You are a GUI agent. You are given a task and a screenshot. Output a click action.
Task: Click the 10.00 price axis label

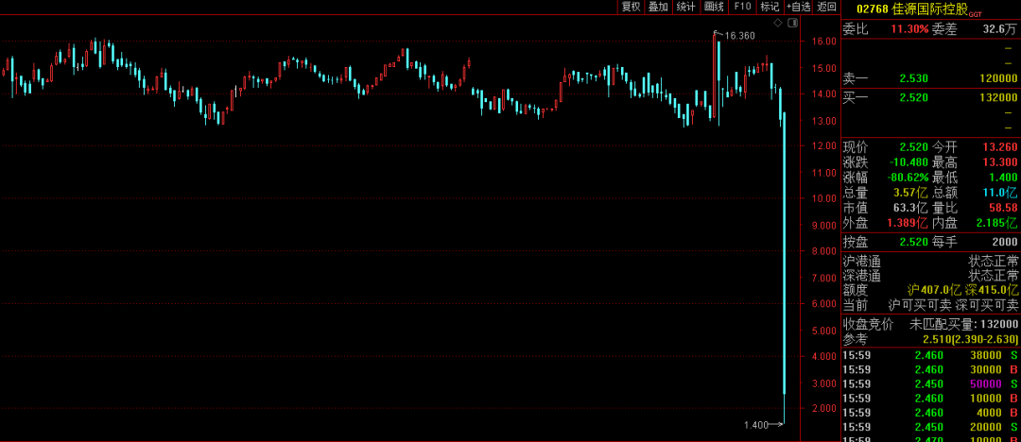[825, 198]
